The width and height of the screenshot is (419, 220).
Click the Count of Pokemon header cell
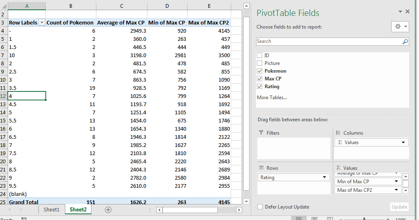click(x=70, y=23)
